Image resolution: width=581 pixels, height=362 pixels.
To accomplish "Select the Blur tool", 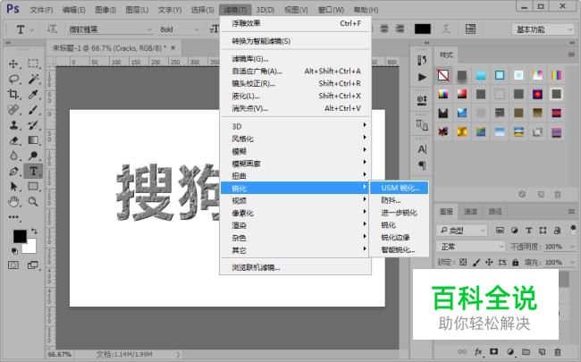I will [13, 156].
